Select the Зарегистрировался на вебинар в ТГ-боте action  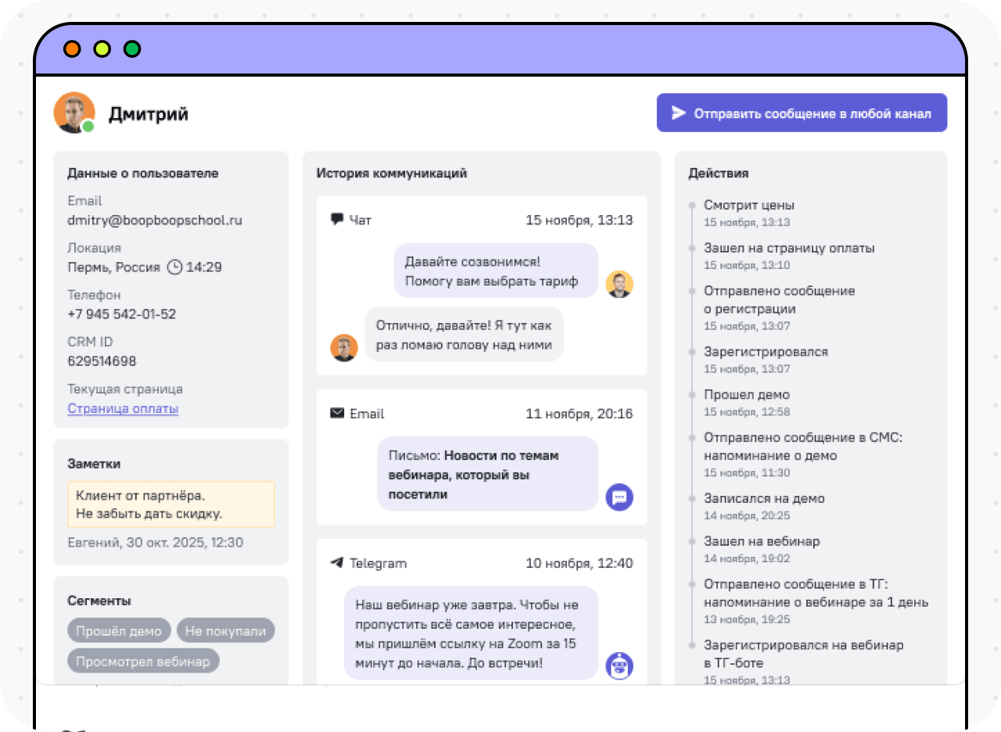pos(804,662)
